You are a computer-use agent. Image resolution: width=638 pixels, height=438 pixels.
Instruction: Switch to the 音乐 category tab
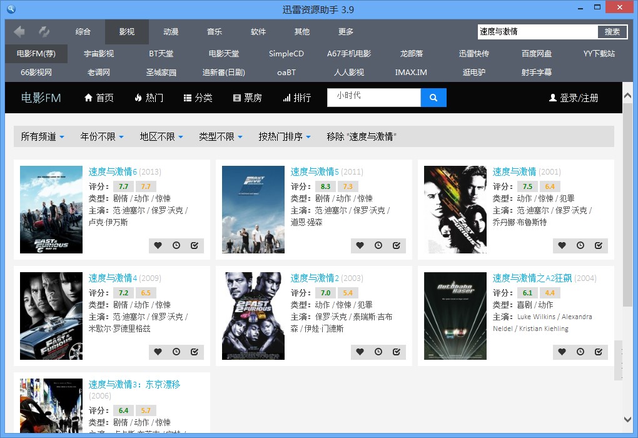215,32
